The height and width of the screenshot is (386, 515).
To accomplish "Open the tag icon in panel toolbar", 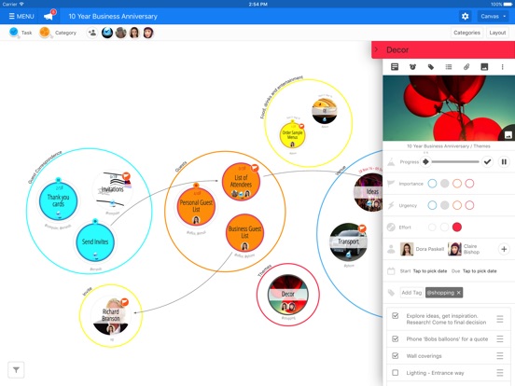I will pyautogui.click(x=431, y=67).
